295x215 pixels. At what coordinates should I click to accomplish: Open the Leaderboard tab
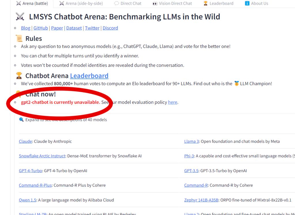pyautogui.click(x=218, y=3)
